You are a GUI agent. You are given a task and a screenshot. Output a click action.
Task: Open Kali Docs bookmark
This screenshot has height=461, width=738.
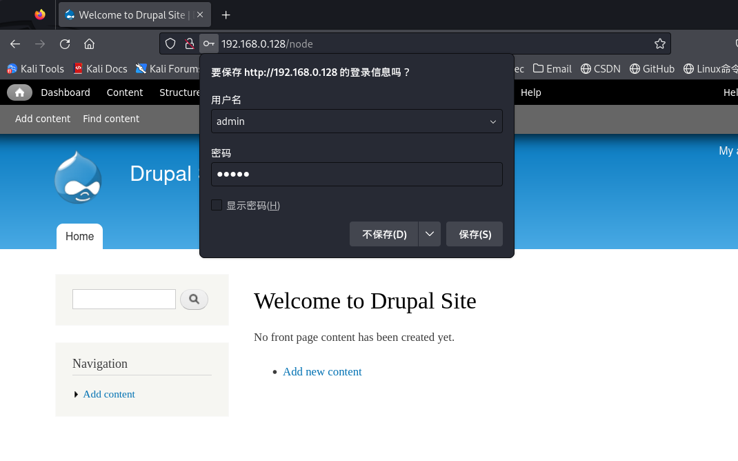(101, 69)
